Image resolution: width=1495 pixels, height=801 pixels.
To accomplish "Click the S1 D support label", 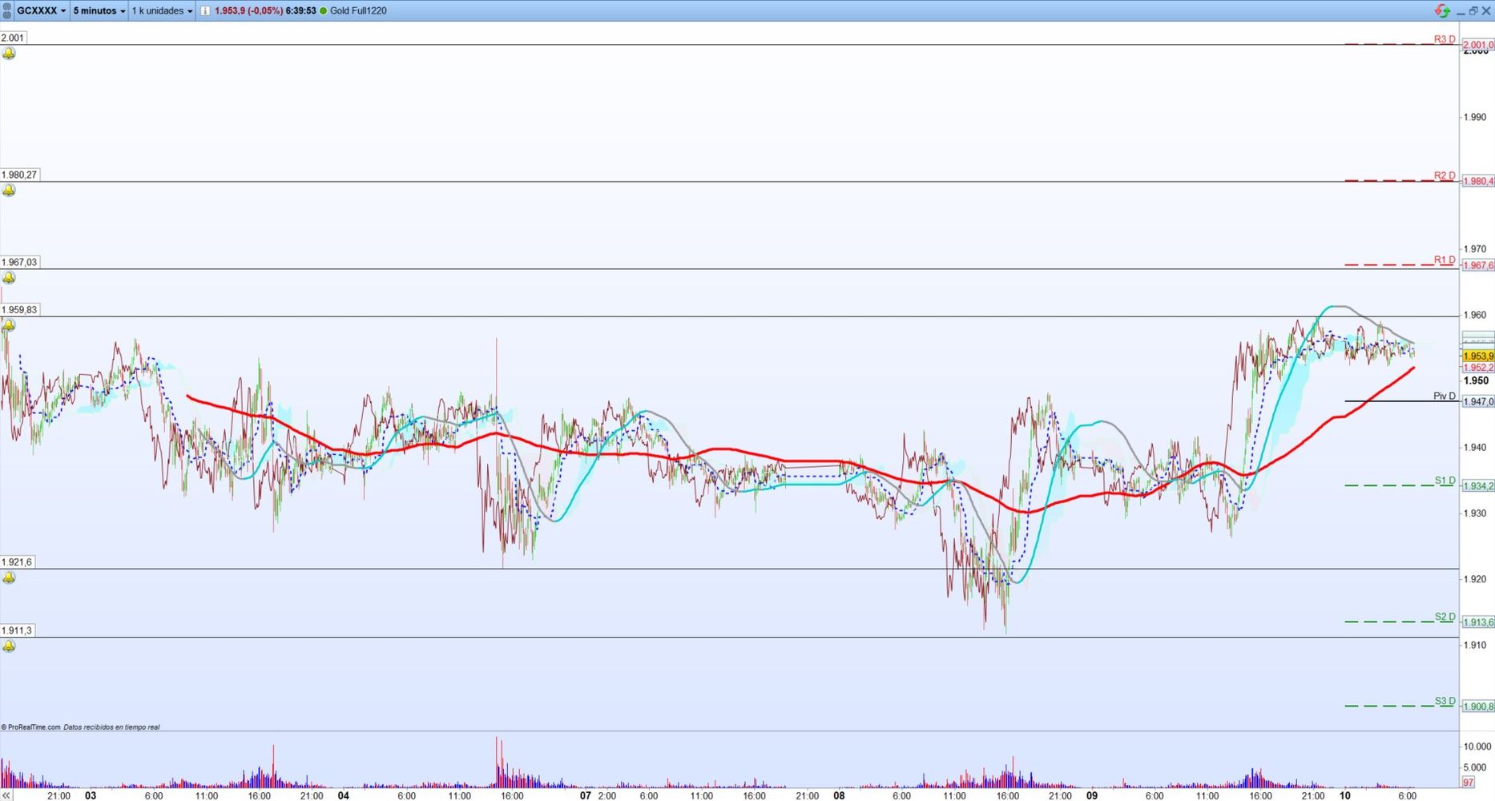I will pyautogui.click(x=1445, y=481).
